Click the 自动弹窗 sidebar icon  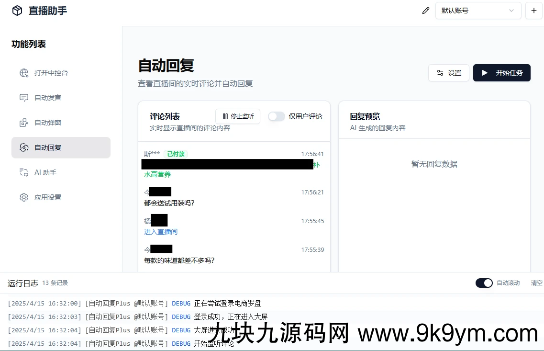(x=24, y=123)
